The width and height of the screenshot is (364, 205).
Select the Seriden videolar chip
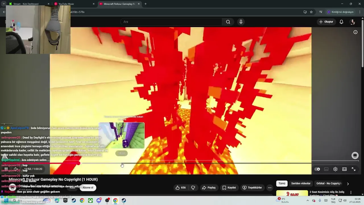pyautogui.click(x=301, y=184)
